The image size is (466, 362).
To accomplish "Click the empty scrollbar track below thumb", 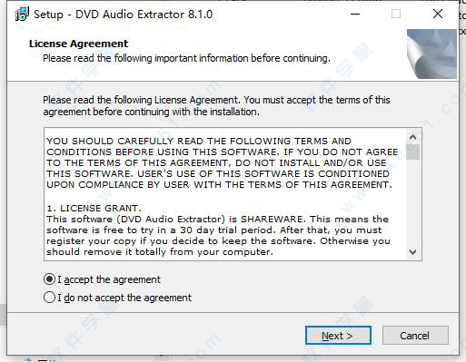I will click(x=412, y=202).
